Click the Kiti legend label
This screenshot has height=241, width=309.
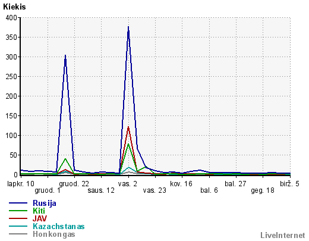pos(39,211)
